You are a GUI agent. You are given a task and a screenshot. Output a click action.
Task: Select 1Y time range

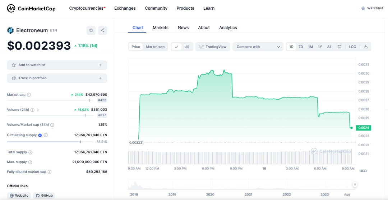pos(320,47)
